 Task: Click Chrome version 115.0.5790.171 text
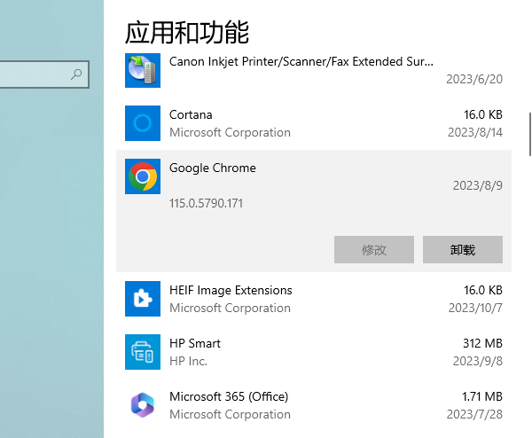(x=206, y=203)
